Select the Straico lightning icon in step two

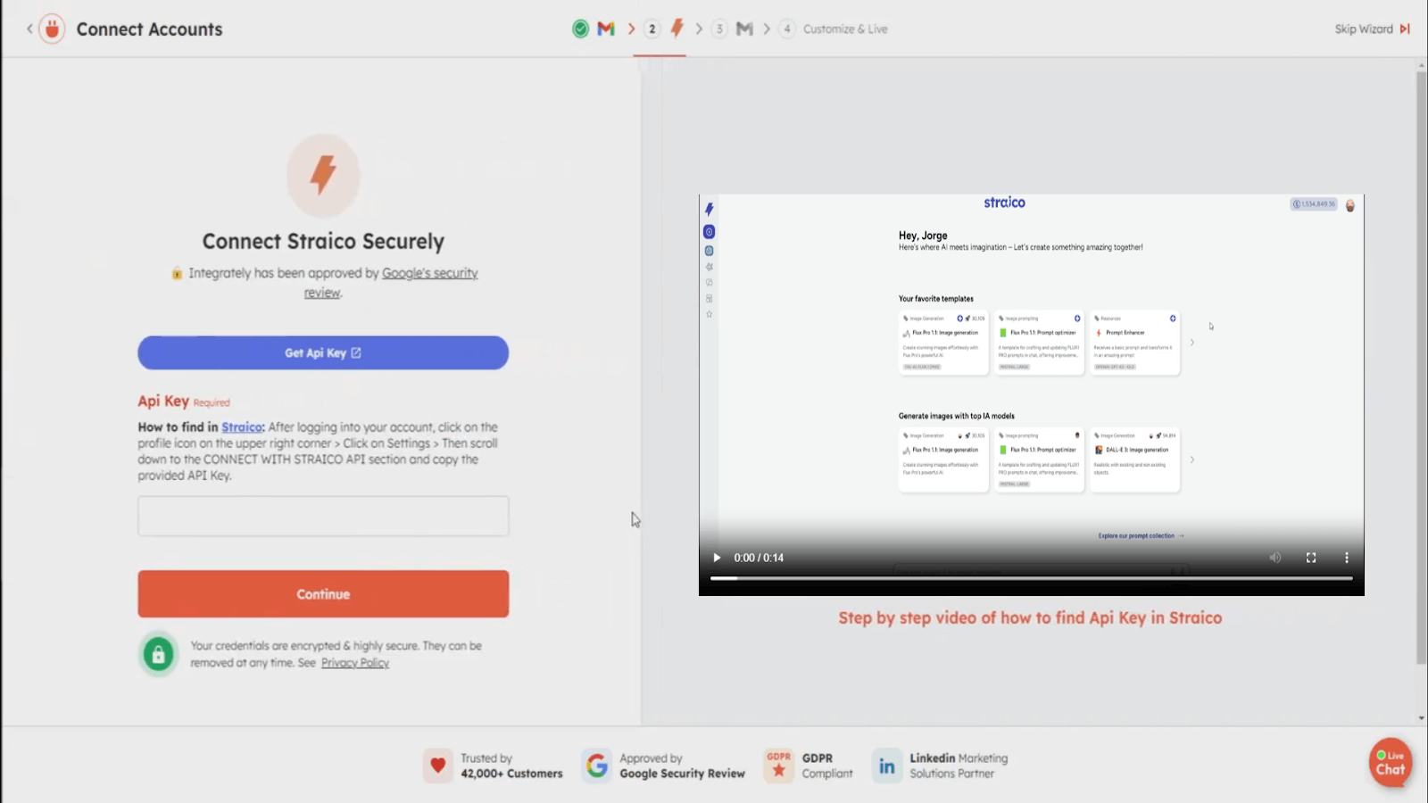pyautogui.click(x=677, y=29)
